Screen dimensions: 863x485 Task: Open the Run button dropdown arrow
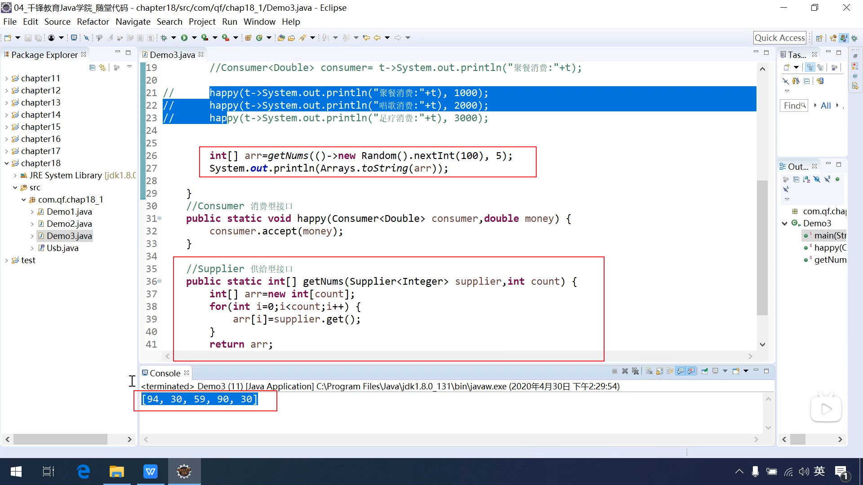click(194, 38)
